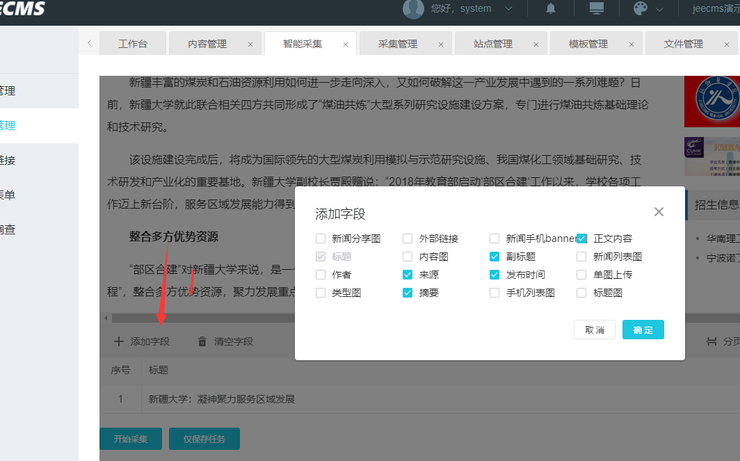Click the 整合多方优势资源 heading

174,236
